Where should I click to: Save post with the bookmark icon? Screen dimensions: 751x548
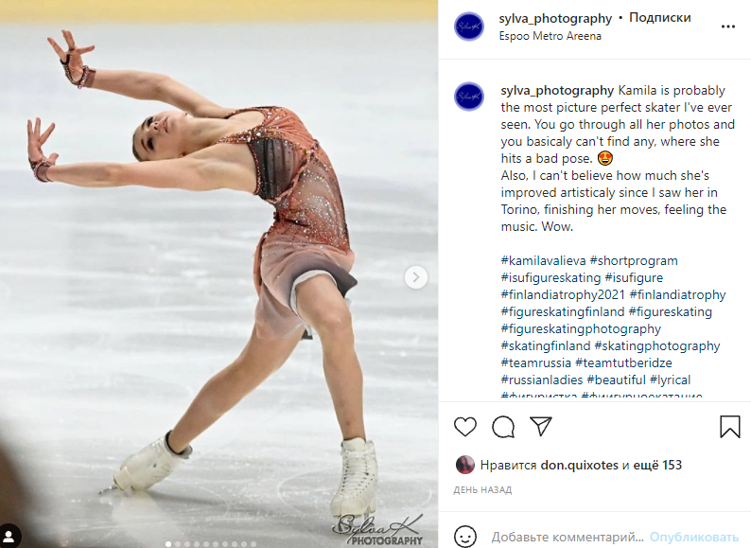point(730,427)
